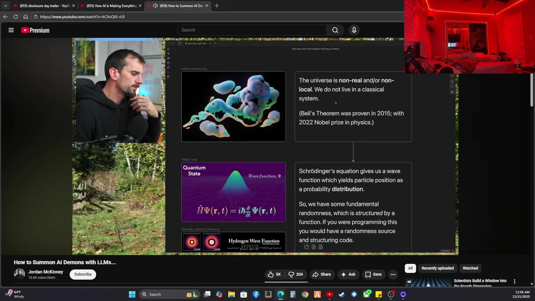Close the disclosure day trailer tab
The image size is (535, 301).
(74, 6)
